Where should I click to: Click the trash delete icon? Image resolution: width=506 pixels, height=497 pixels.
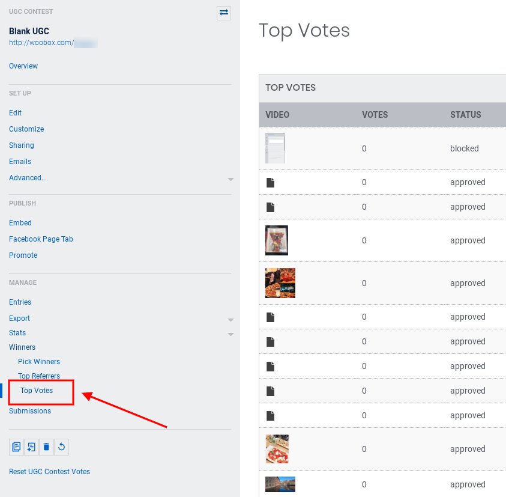[46, 447]
